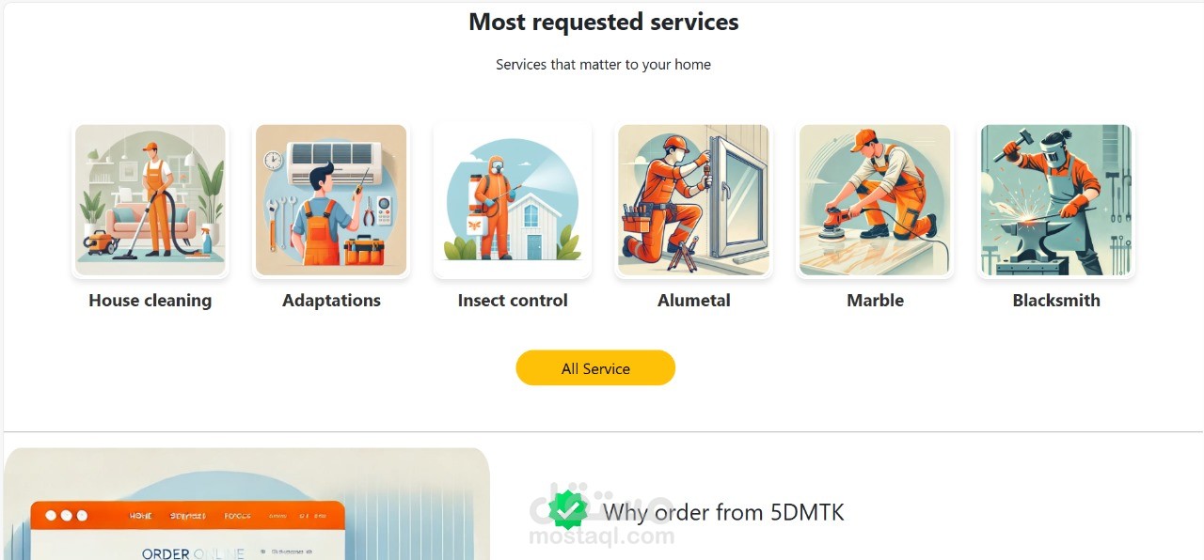This screenshot has height=560, width=1204.
Task: Click the green verified checkmark badge
Action: [567, 510]
